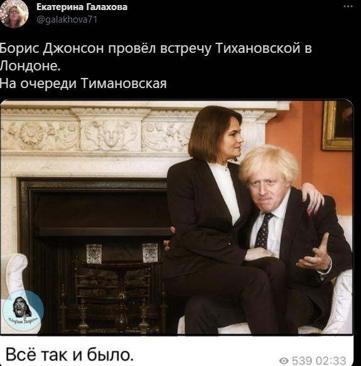Open the three-dot more options menu
This screenshot has height=366, width=361.
point(348,6)
